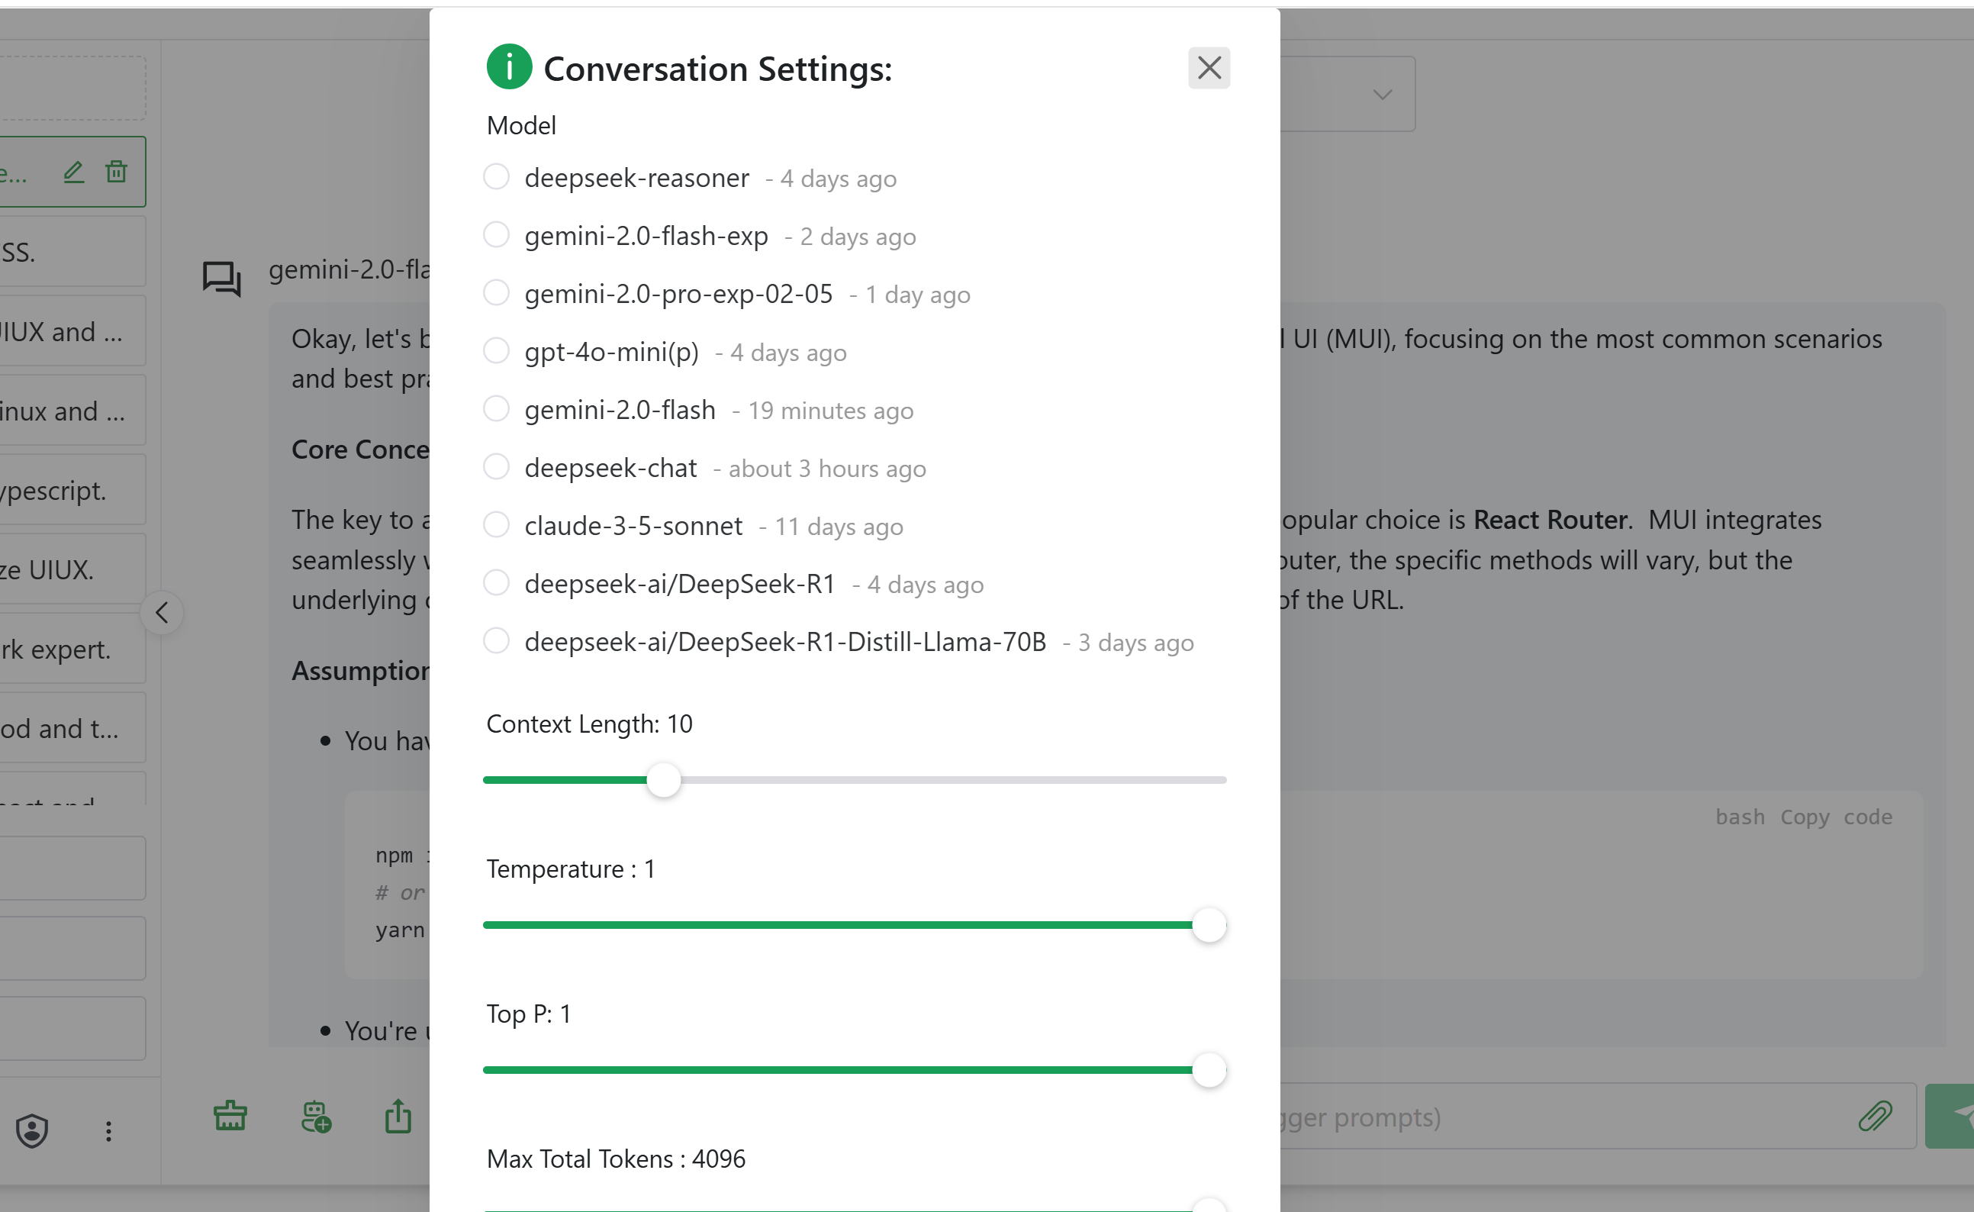Click the Context Length slider handle
Viewport: 1974px width, 1212px height.
tap(663, 780)
